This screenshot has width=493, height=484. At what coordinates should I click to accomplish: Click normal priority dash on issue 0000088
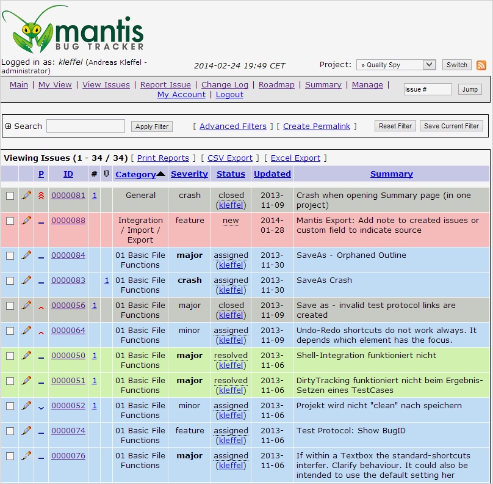41,223
